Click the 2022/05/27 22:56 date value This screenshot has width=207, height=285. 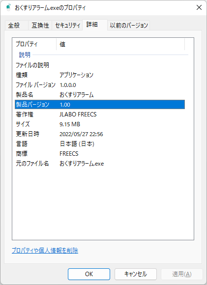(x=81, y=134)
